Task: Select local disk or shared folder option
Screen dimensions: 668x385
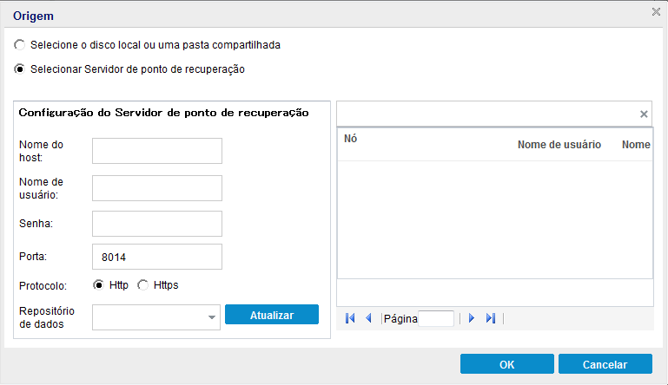Action: (20, 44)
